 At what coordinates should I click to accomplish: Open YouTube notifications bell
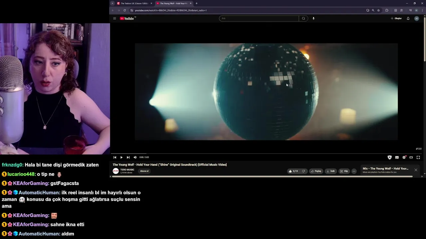coord(408,19)
